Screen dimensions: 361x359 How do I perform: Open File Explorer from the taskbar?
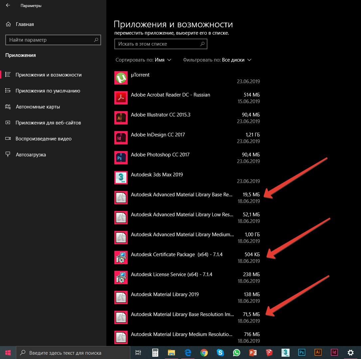coord(171,353)
